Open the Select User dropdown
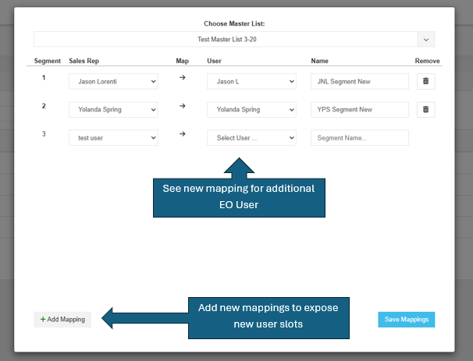This screenshot has width=473, height=361. [251, 138]
